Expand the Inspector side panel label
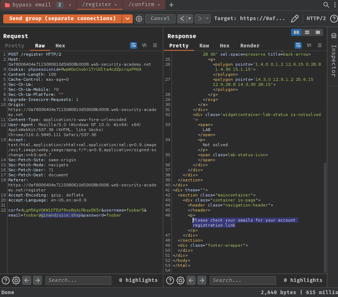338x297 pixels. click(x=333, y=61)
